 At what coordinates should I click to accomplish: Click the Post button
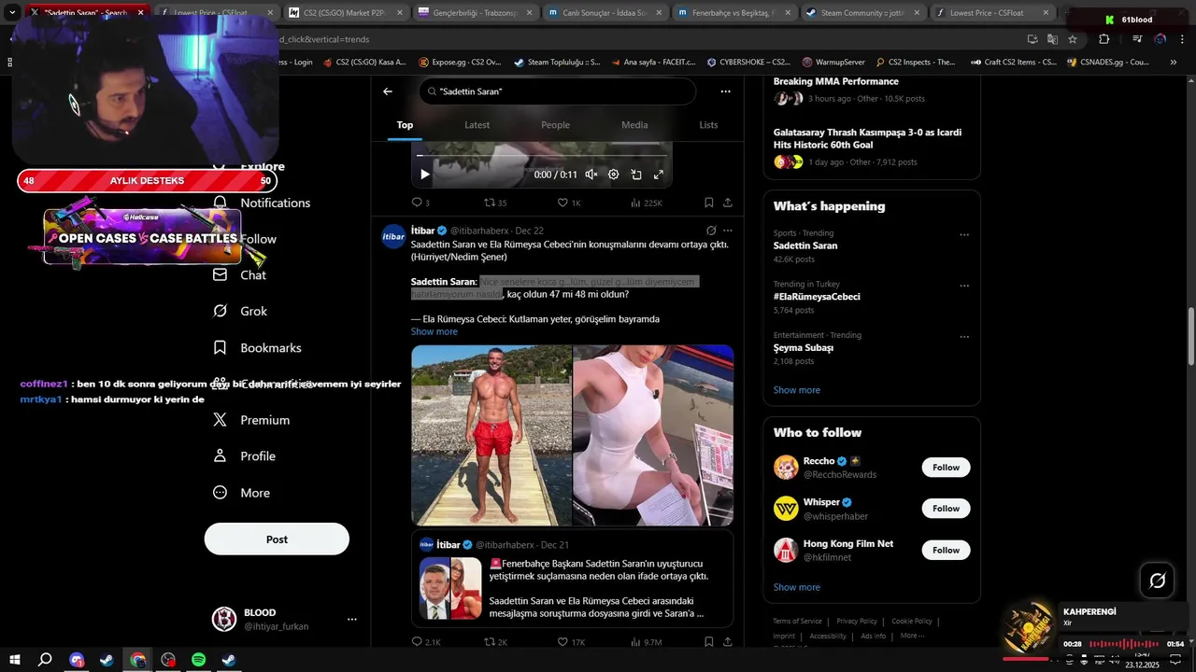pos(277,539)
